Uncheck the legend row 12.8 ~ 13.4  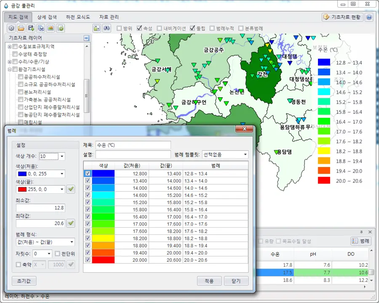pos(88,173)
